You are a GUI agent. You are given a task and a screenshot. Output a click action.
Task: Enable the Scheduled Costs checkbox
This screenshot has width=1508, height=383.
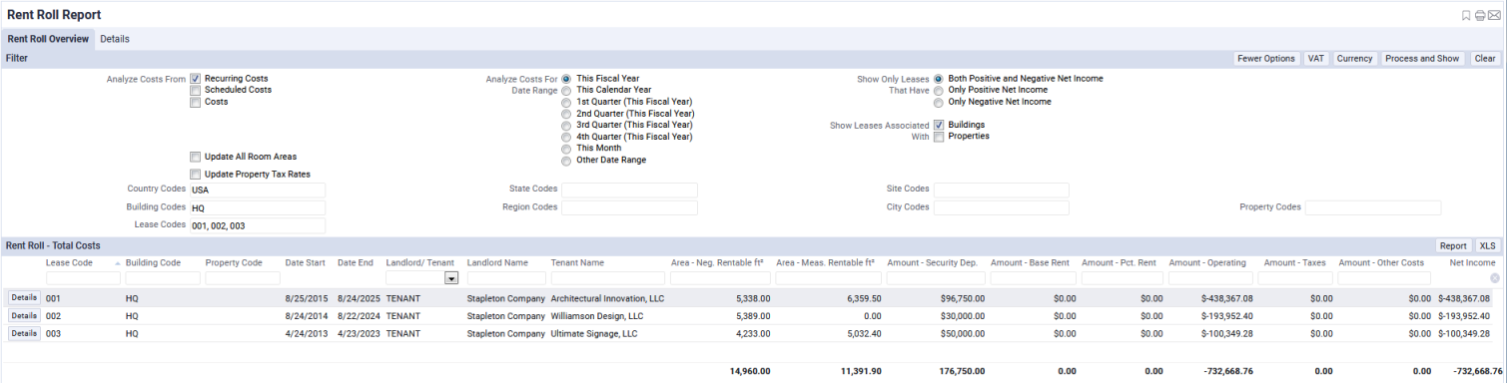point(196,91)
